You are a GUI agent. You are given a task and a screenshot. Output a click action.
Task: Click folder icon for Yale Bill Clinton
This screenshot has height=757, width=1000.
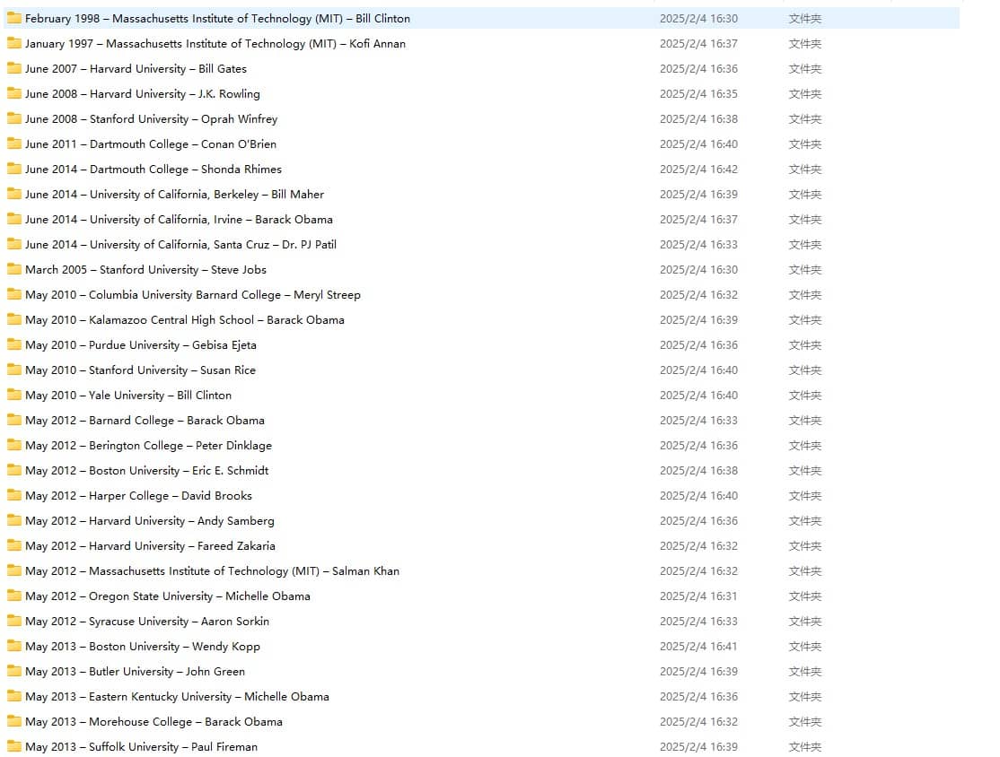14,395
